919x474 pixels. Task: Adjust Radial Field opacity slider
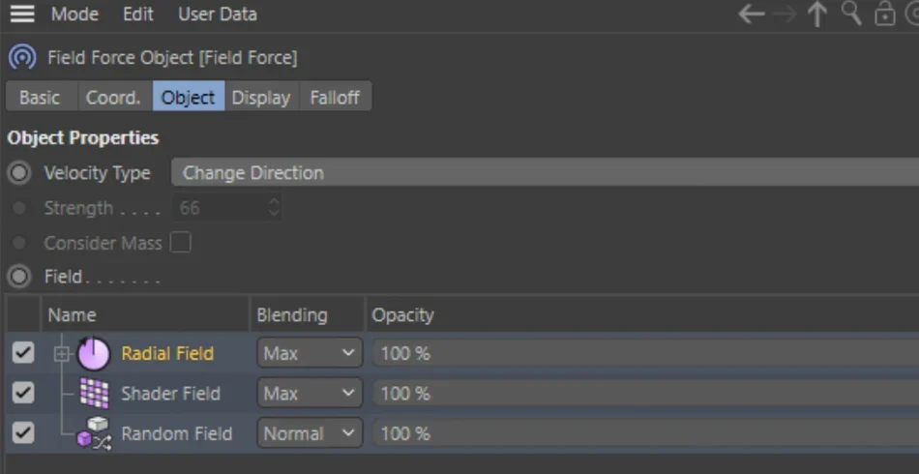tap(646, 353)
